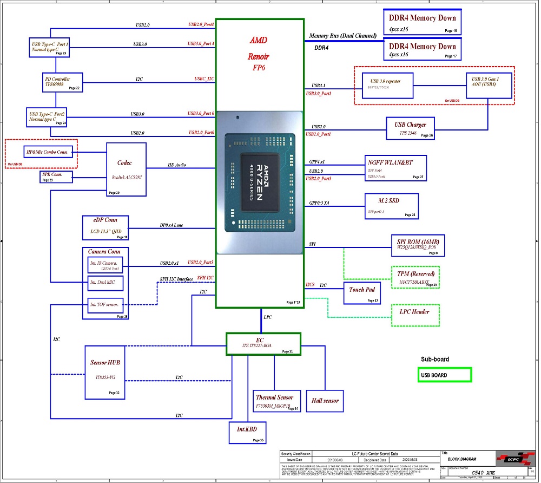Click the Int. IR Camera box
This screenshot has width=541, height=483.
coord(105,265)
